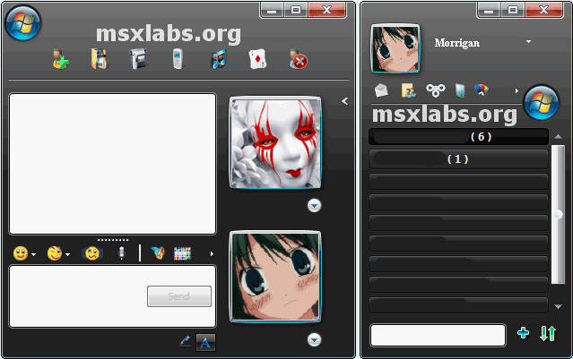
Task: Select the text mode A icon
Action: click(205, 342)
